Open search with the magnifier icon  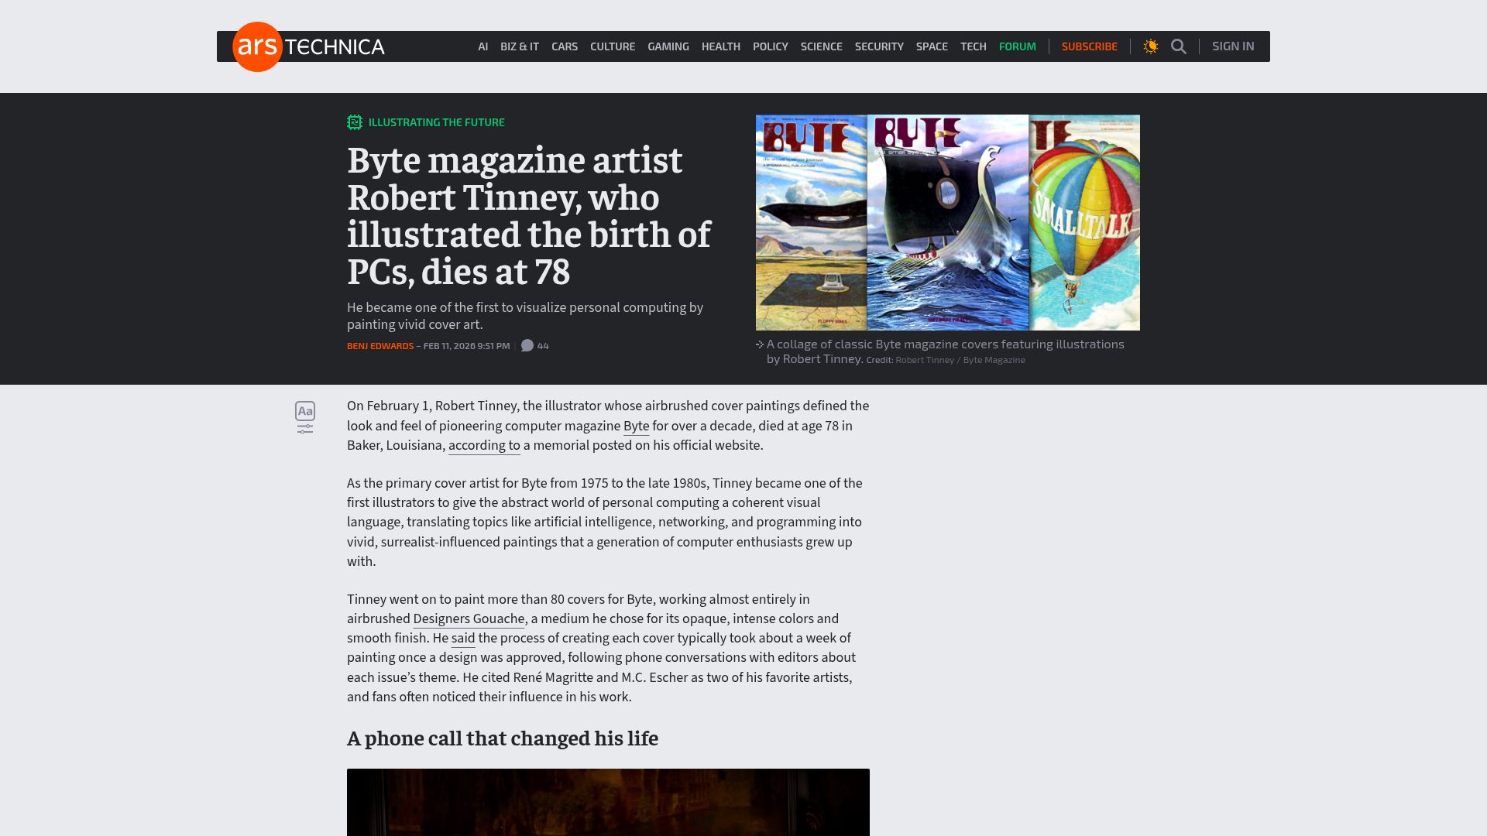pos(1179,46)
